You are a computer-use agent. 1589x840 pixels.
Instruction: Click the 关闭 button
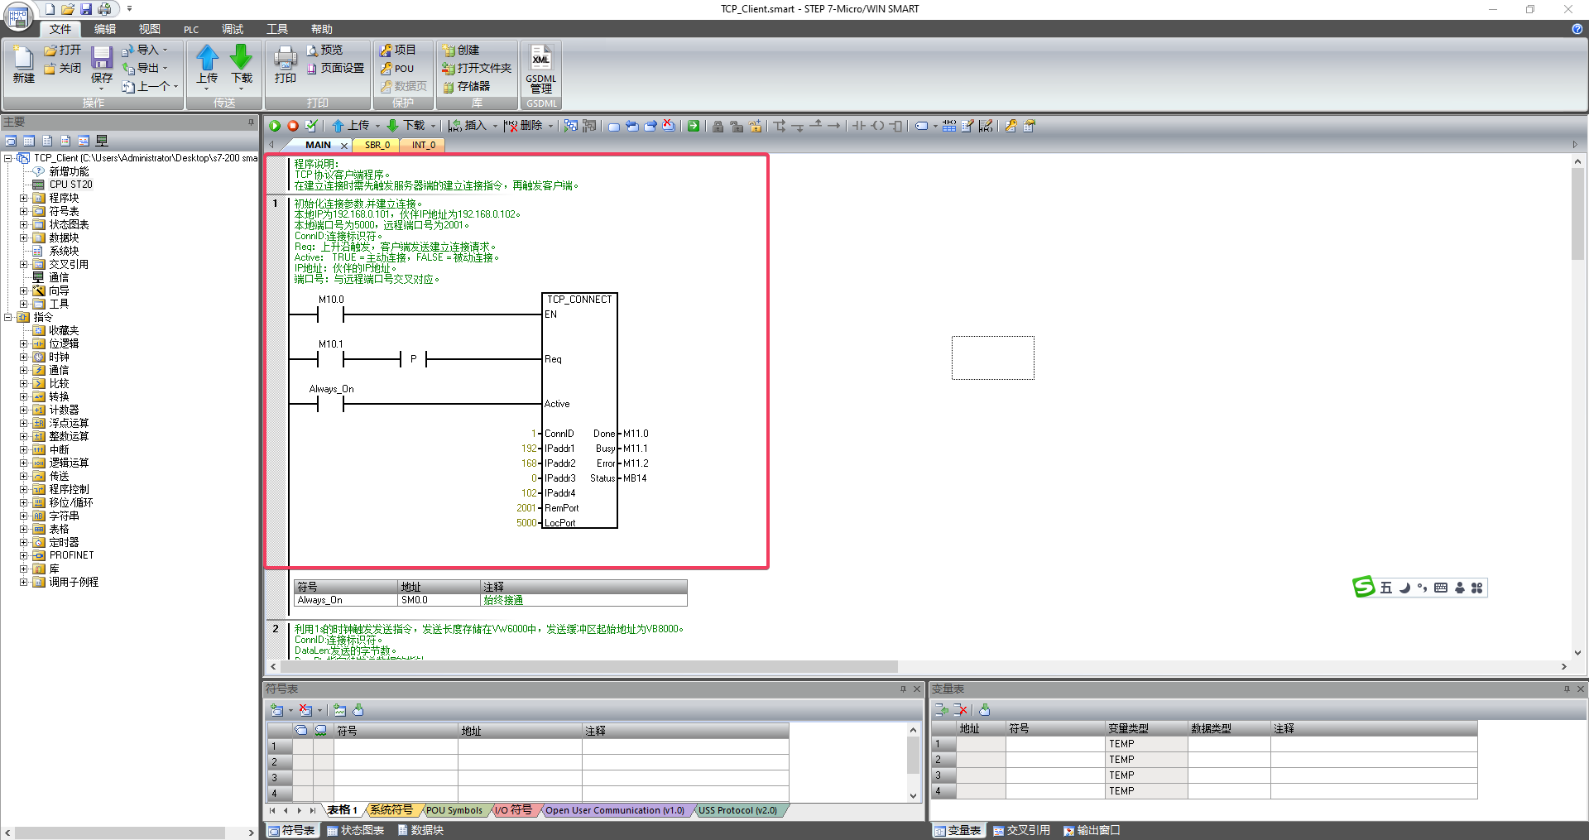point(63,68)
